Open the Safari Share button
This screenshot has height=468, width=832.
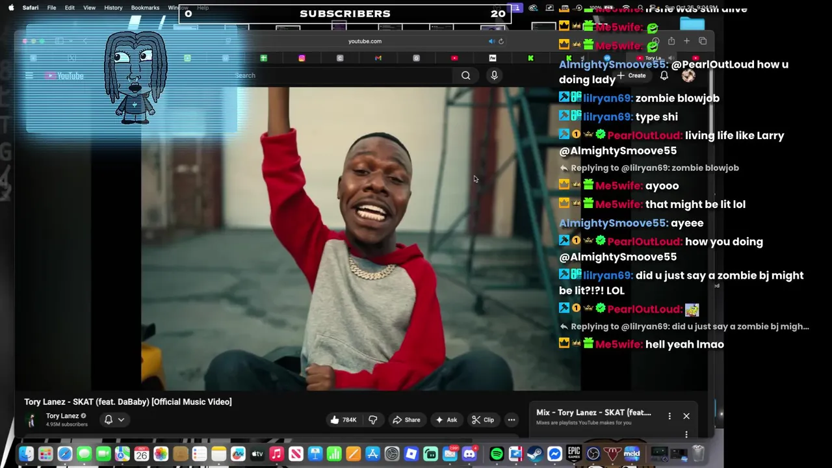[671, 41]
